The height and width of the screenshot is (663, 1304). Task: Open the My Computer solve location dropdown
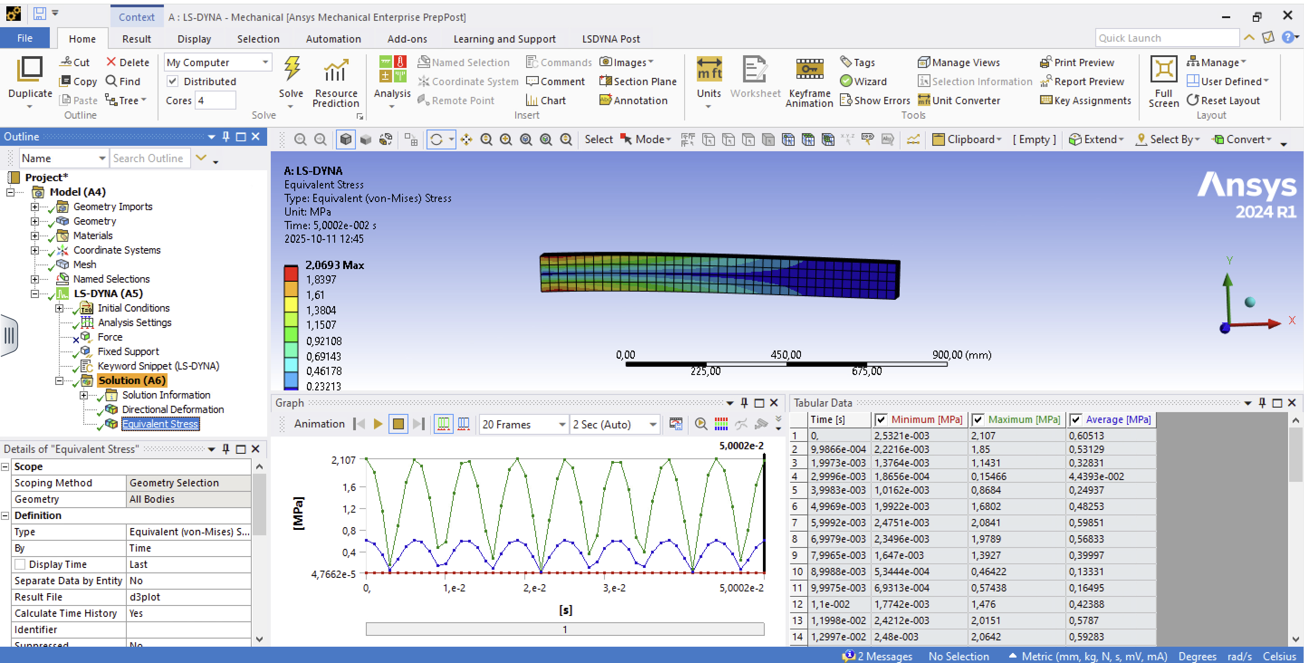pyautogui.click(x=265, y=62)
